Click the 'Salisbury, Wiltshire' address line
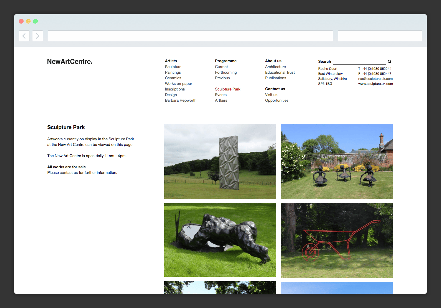 click(333, 79)
